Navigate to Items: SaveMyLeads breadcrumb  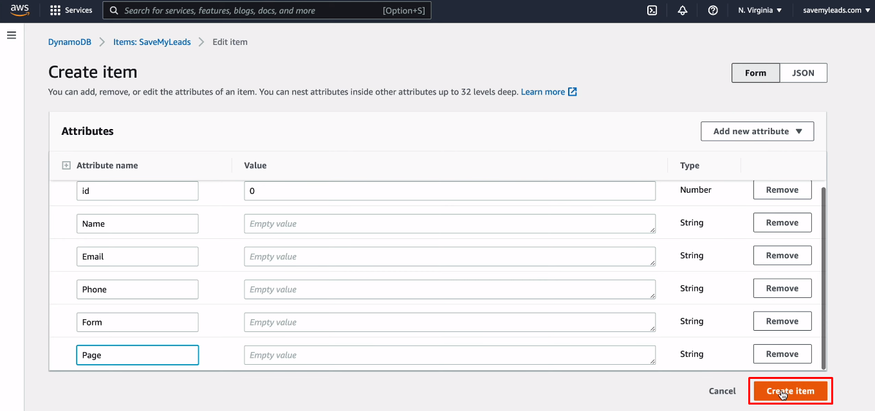(x=152, y=42)
